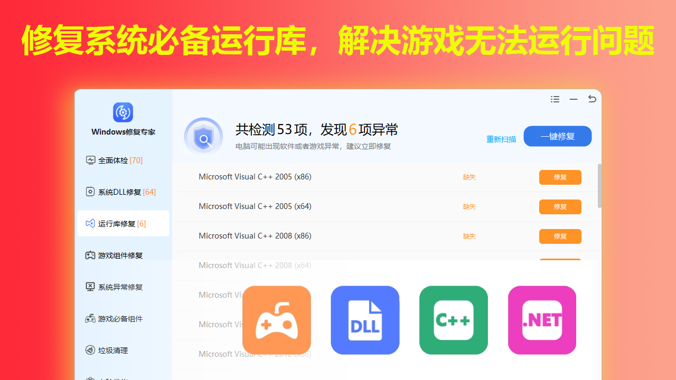Viewport: 676px width, 380px height.
Task: Click the 重新扫描 link
Action: pos(501,139)
